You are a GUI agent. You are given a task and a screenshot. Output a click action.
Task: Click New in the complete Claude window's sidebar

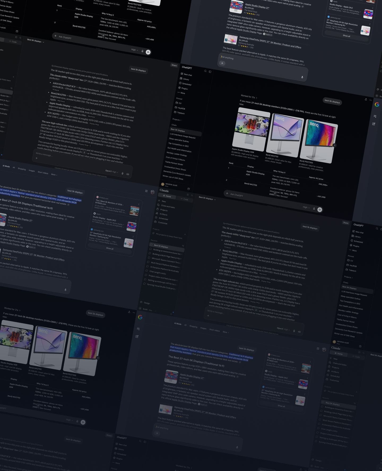[x=162, y=201]
